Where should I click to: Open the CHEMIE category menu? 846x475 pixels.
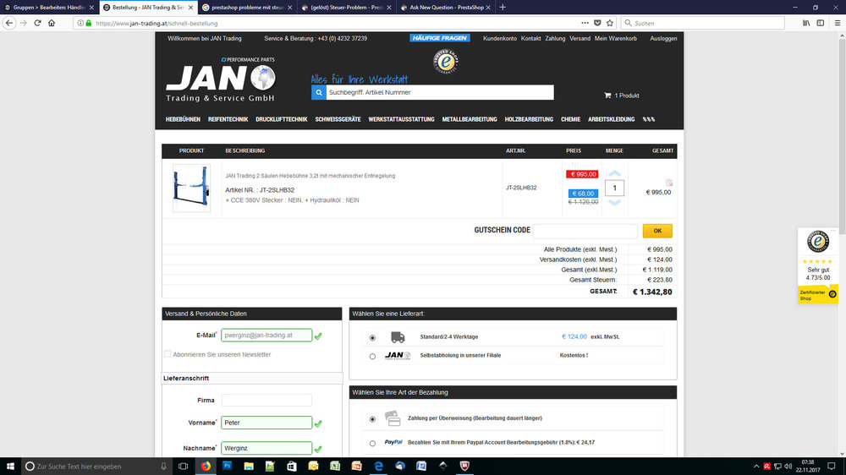click(570, 119)
